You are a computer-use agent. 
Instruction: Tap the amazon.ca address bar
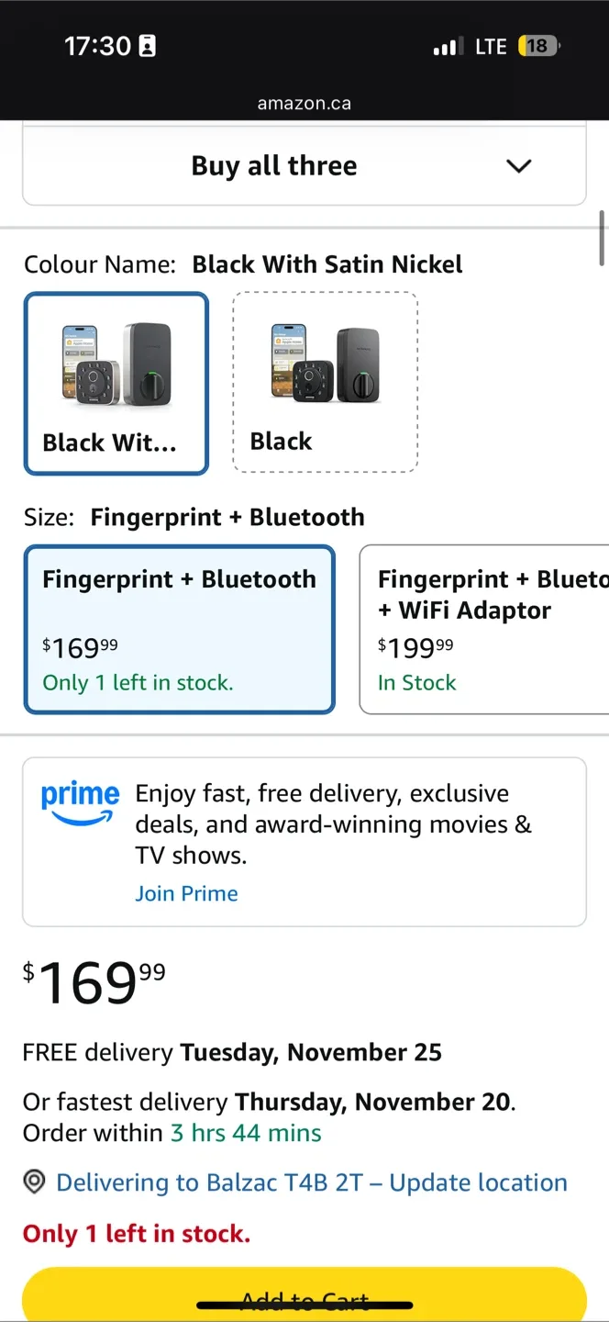click(x=304, y=103)
